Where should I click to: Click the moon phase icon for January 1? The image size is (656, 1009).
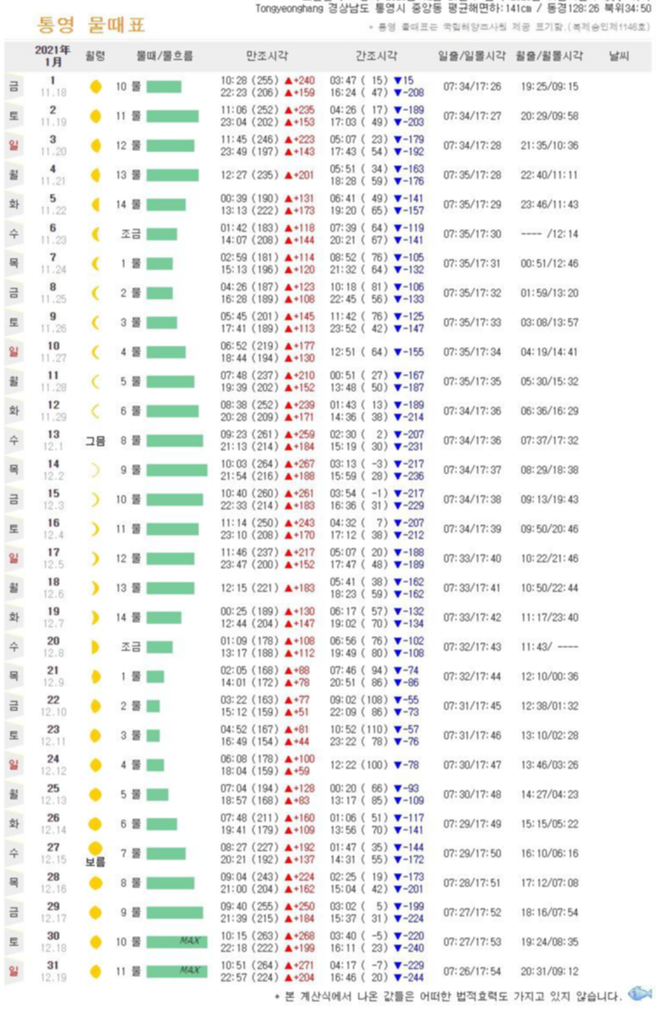tap(95, 86)
